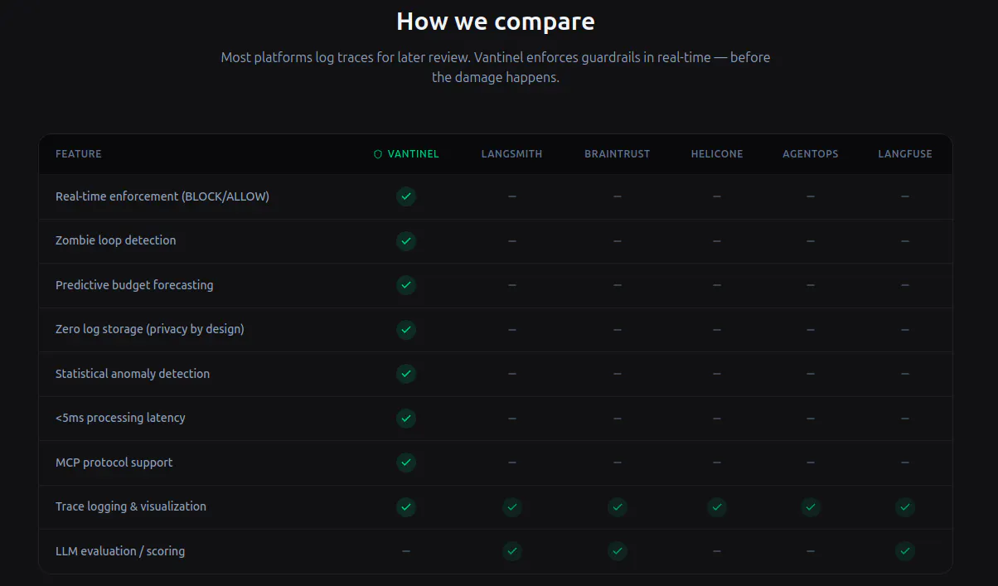Select 'Zero log storage (privacy by design)' label
This screenshot has width=998, height=586.
tap(150, 329)
